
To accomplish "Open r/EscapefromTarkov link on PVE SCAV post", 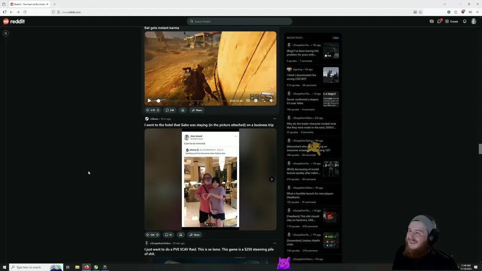I will (x=160, y=244).
